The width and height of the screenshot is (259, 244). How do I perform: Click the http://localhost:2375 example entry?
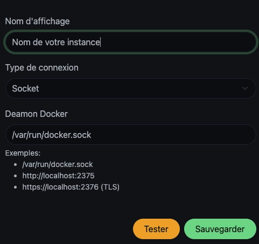click(58, 176)
